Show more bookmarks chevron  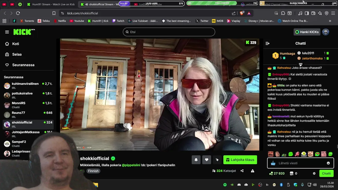click(330, 21)
